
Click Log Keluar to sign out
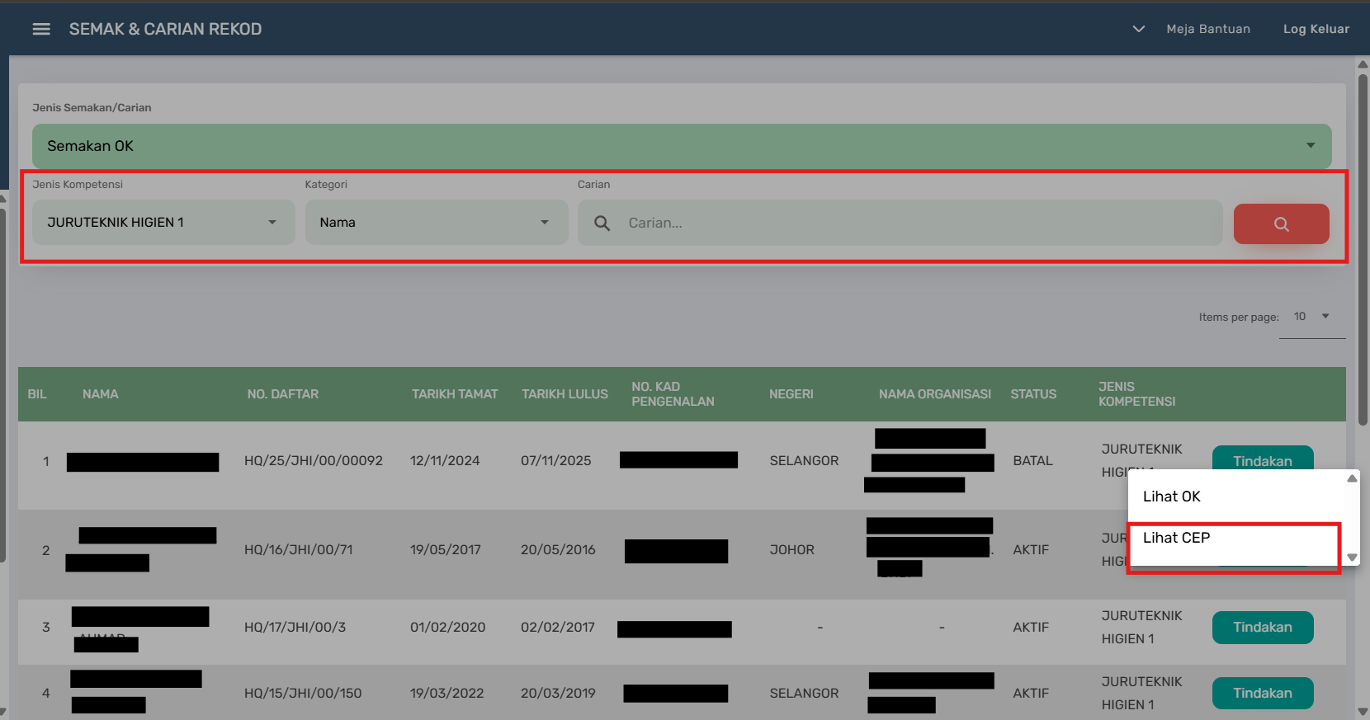coord(1316,29)
